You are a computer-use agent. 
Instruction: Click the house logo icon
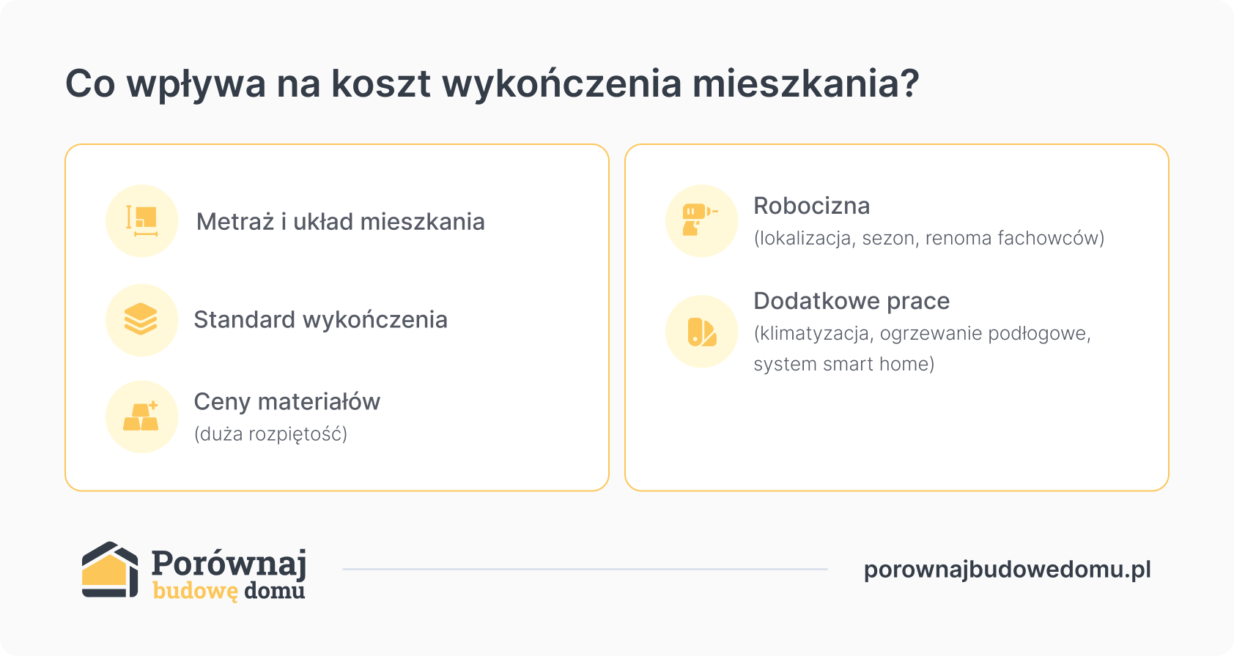[110, 570]
